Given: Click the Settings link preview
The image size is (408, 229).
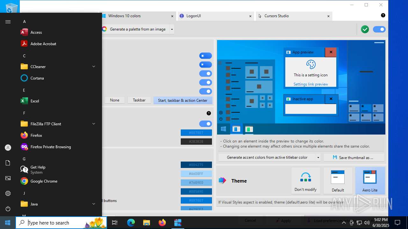Looking at the screenshot, I should (311, 84).
